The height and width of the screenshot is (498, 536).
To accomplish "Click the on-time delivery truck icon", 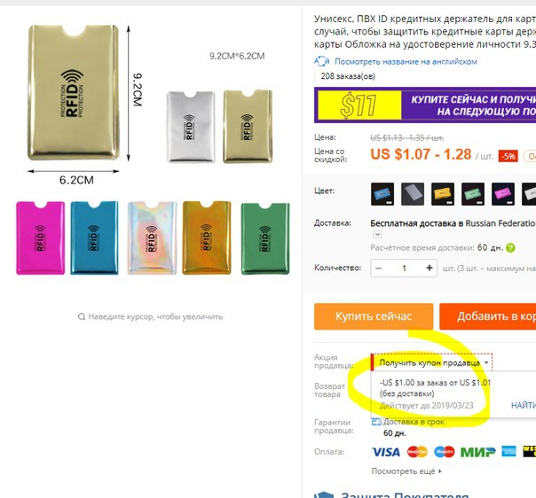I will 376,422.
